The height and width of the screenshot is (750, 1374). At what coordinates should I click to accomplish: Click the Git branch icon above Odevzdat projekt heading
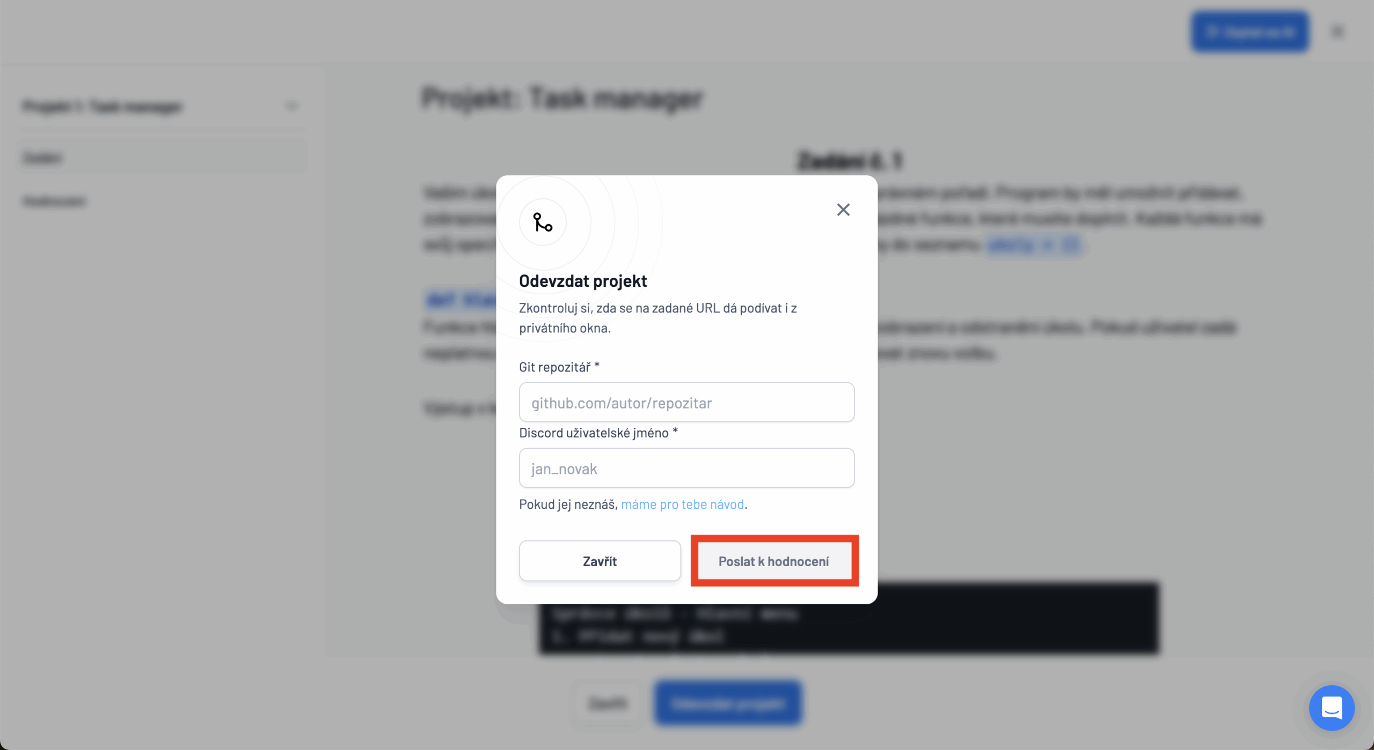pos(542,223)
